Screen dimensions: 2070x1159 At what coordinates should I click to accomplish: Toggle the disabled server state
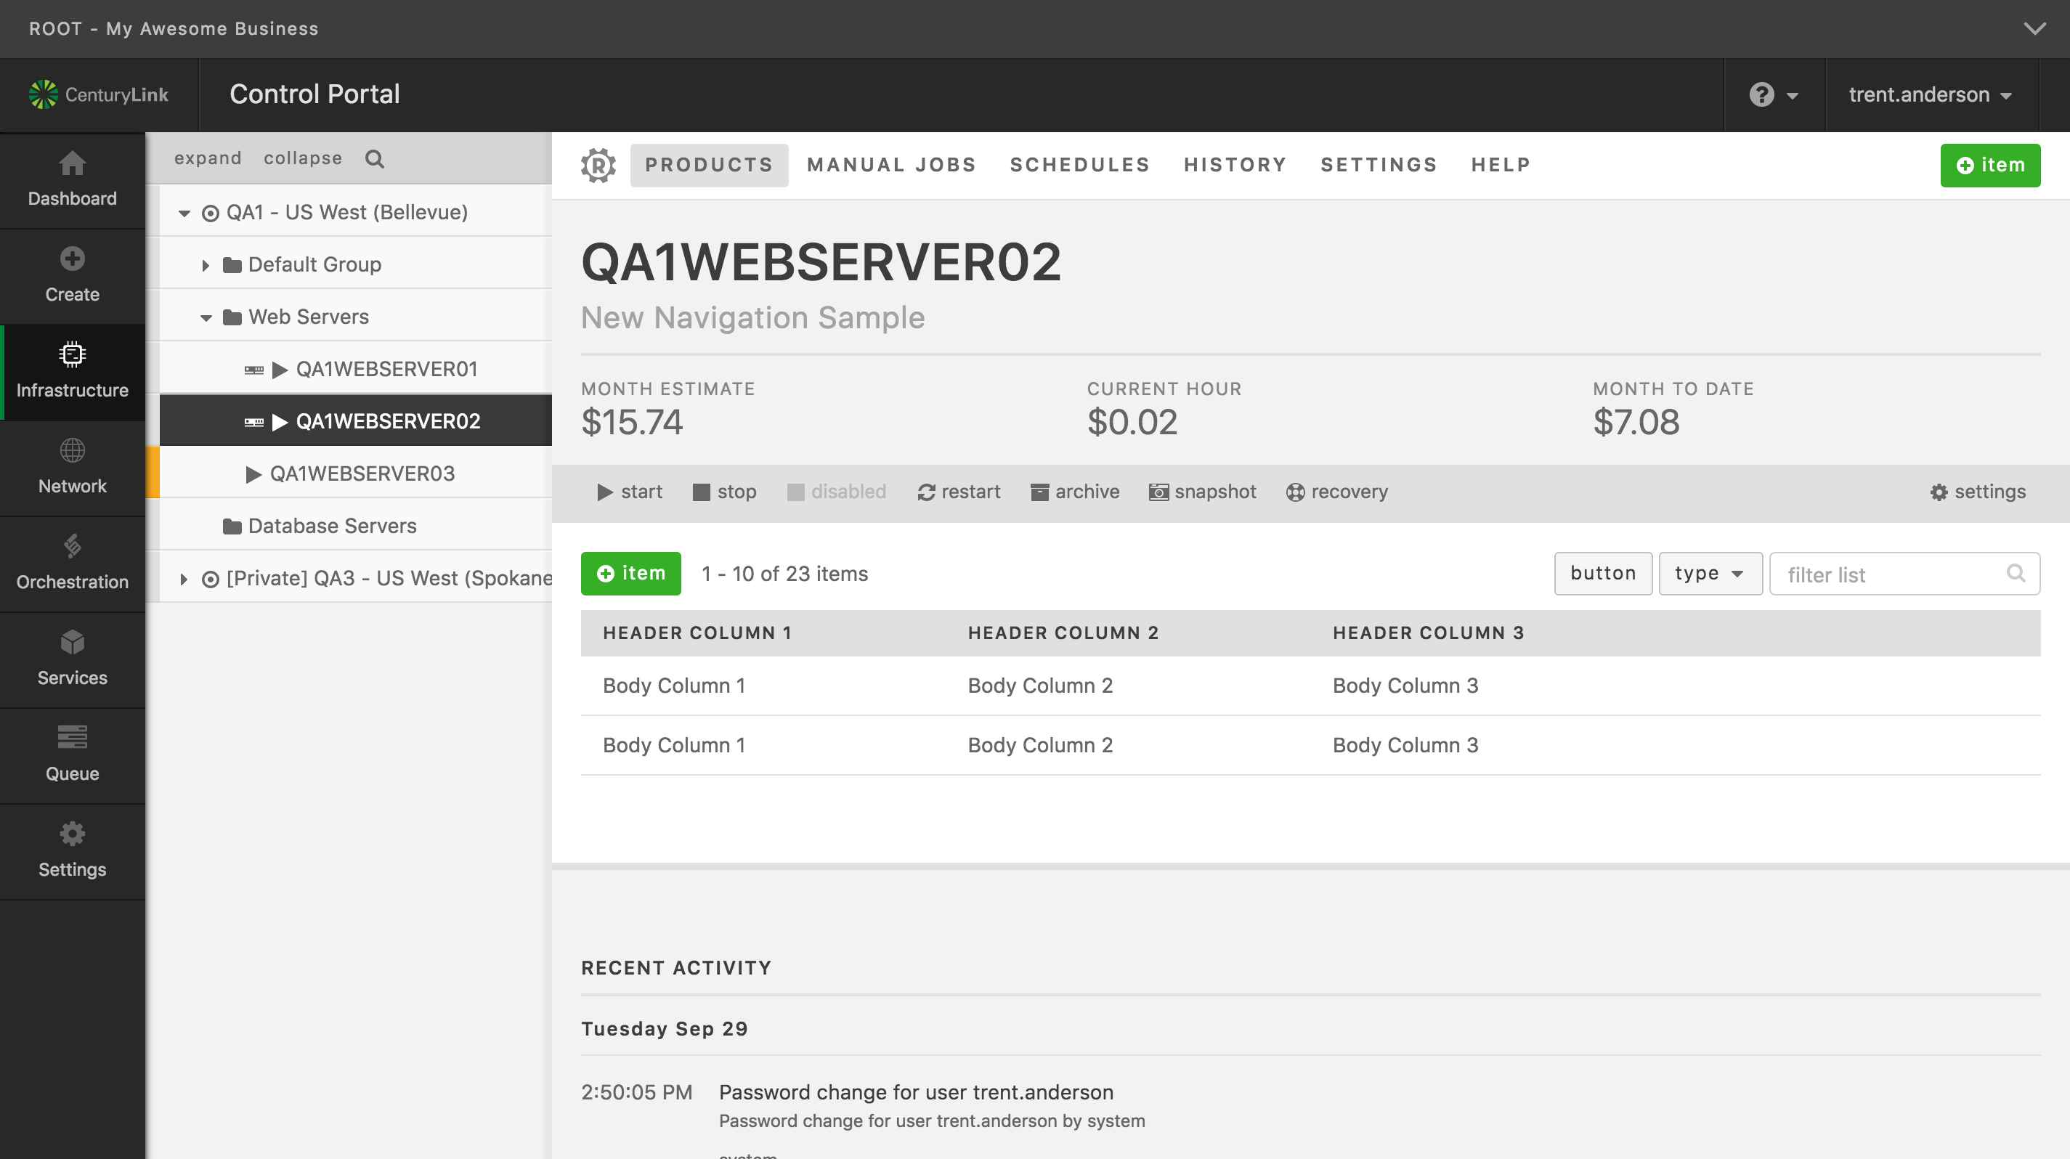pyautogui.click(x=837, y=491)
